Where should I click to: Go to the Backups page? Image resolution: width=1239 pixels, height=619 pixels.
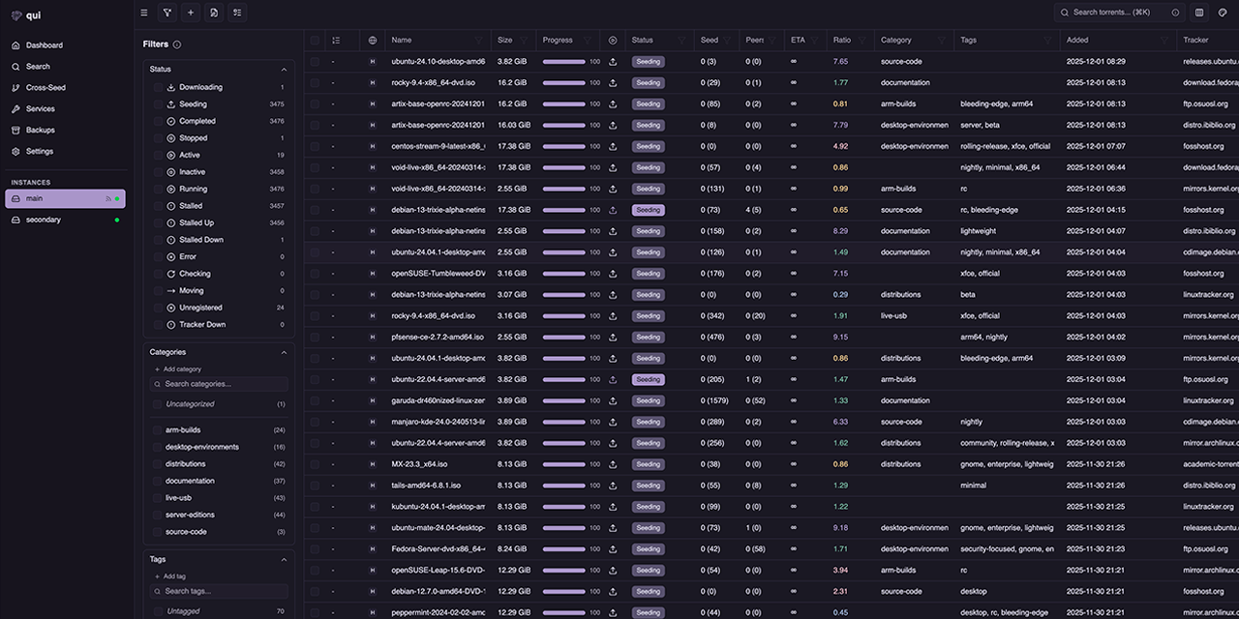(x=40, y=131)
